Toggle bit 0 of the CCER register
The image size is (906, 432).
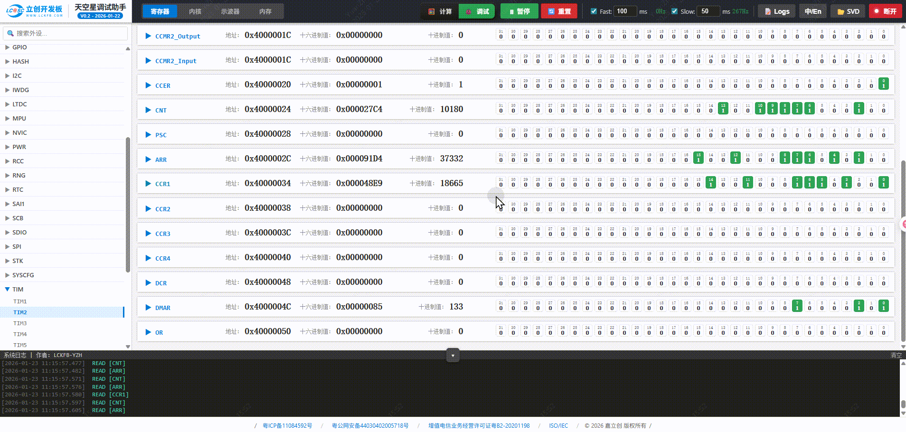[x=883, y=84]
